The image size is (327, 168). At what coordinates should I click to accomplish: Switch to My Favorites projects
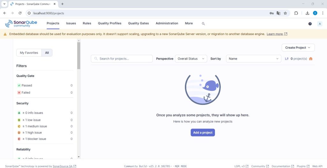tap(29, 53)
